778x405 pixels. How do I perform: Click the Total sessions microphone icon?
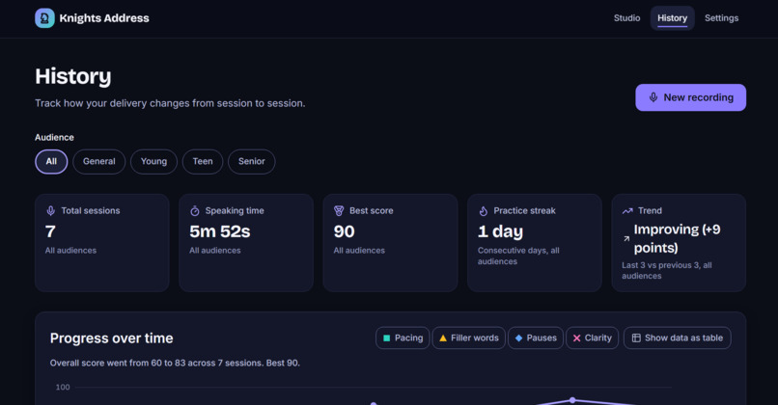pyautogui.click(x=50, y=210)
